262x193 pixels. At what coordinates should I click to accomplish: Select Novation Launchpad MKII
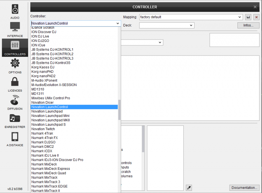click(x=74, y=120)
